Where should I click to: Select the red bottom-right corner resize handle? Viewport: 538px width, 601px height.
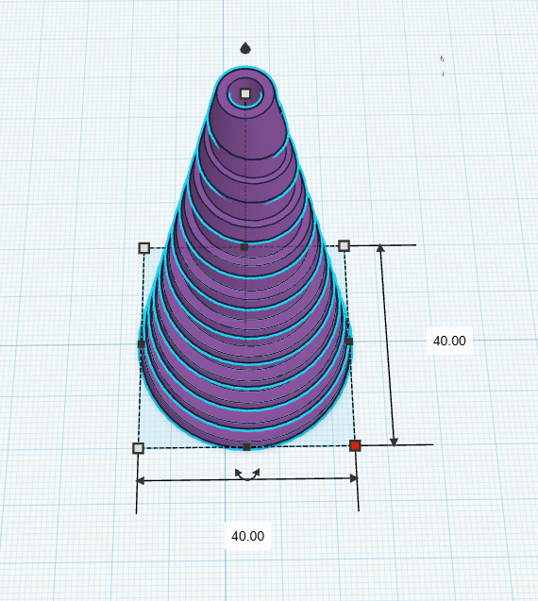tap(355, 445)
